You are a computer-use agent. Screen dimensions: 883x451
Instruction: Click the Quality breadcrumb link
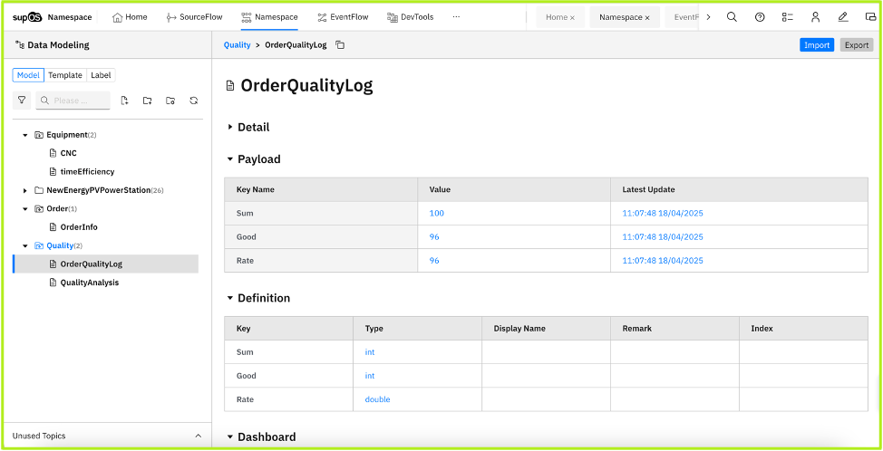pyautogui.click(x=238, y=45)
